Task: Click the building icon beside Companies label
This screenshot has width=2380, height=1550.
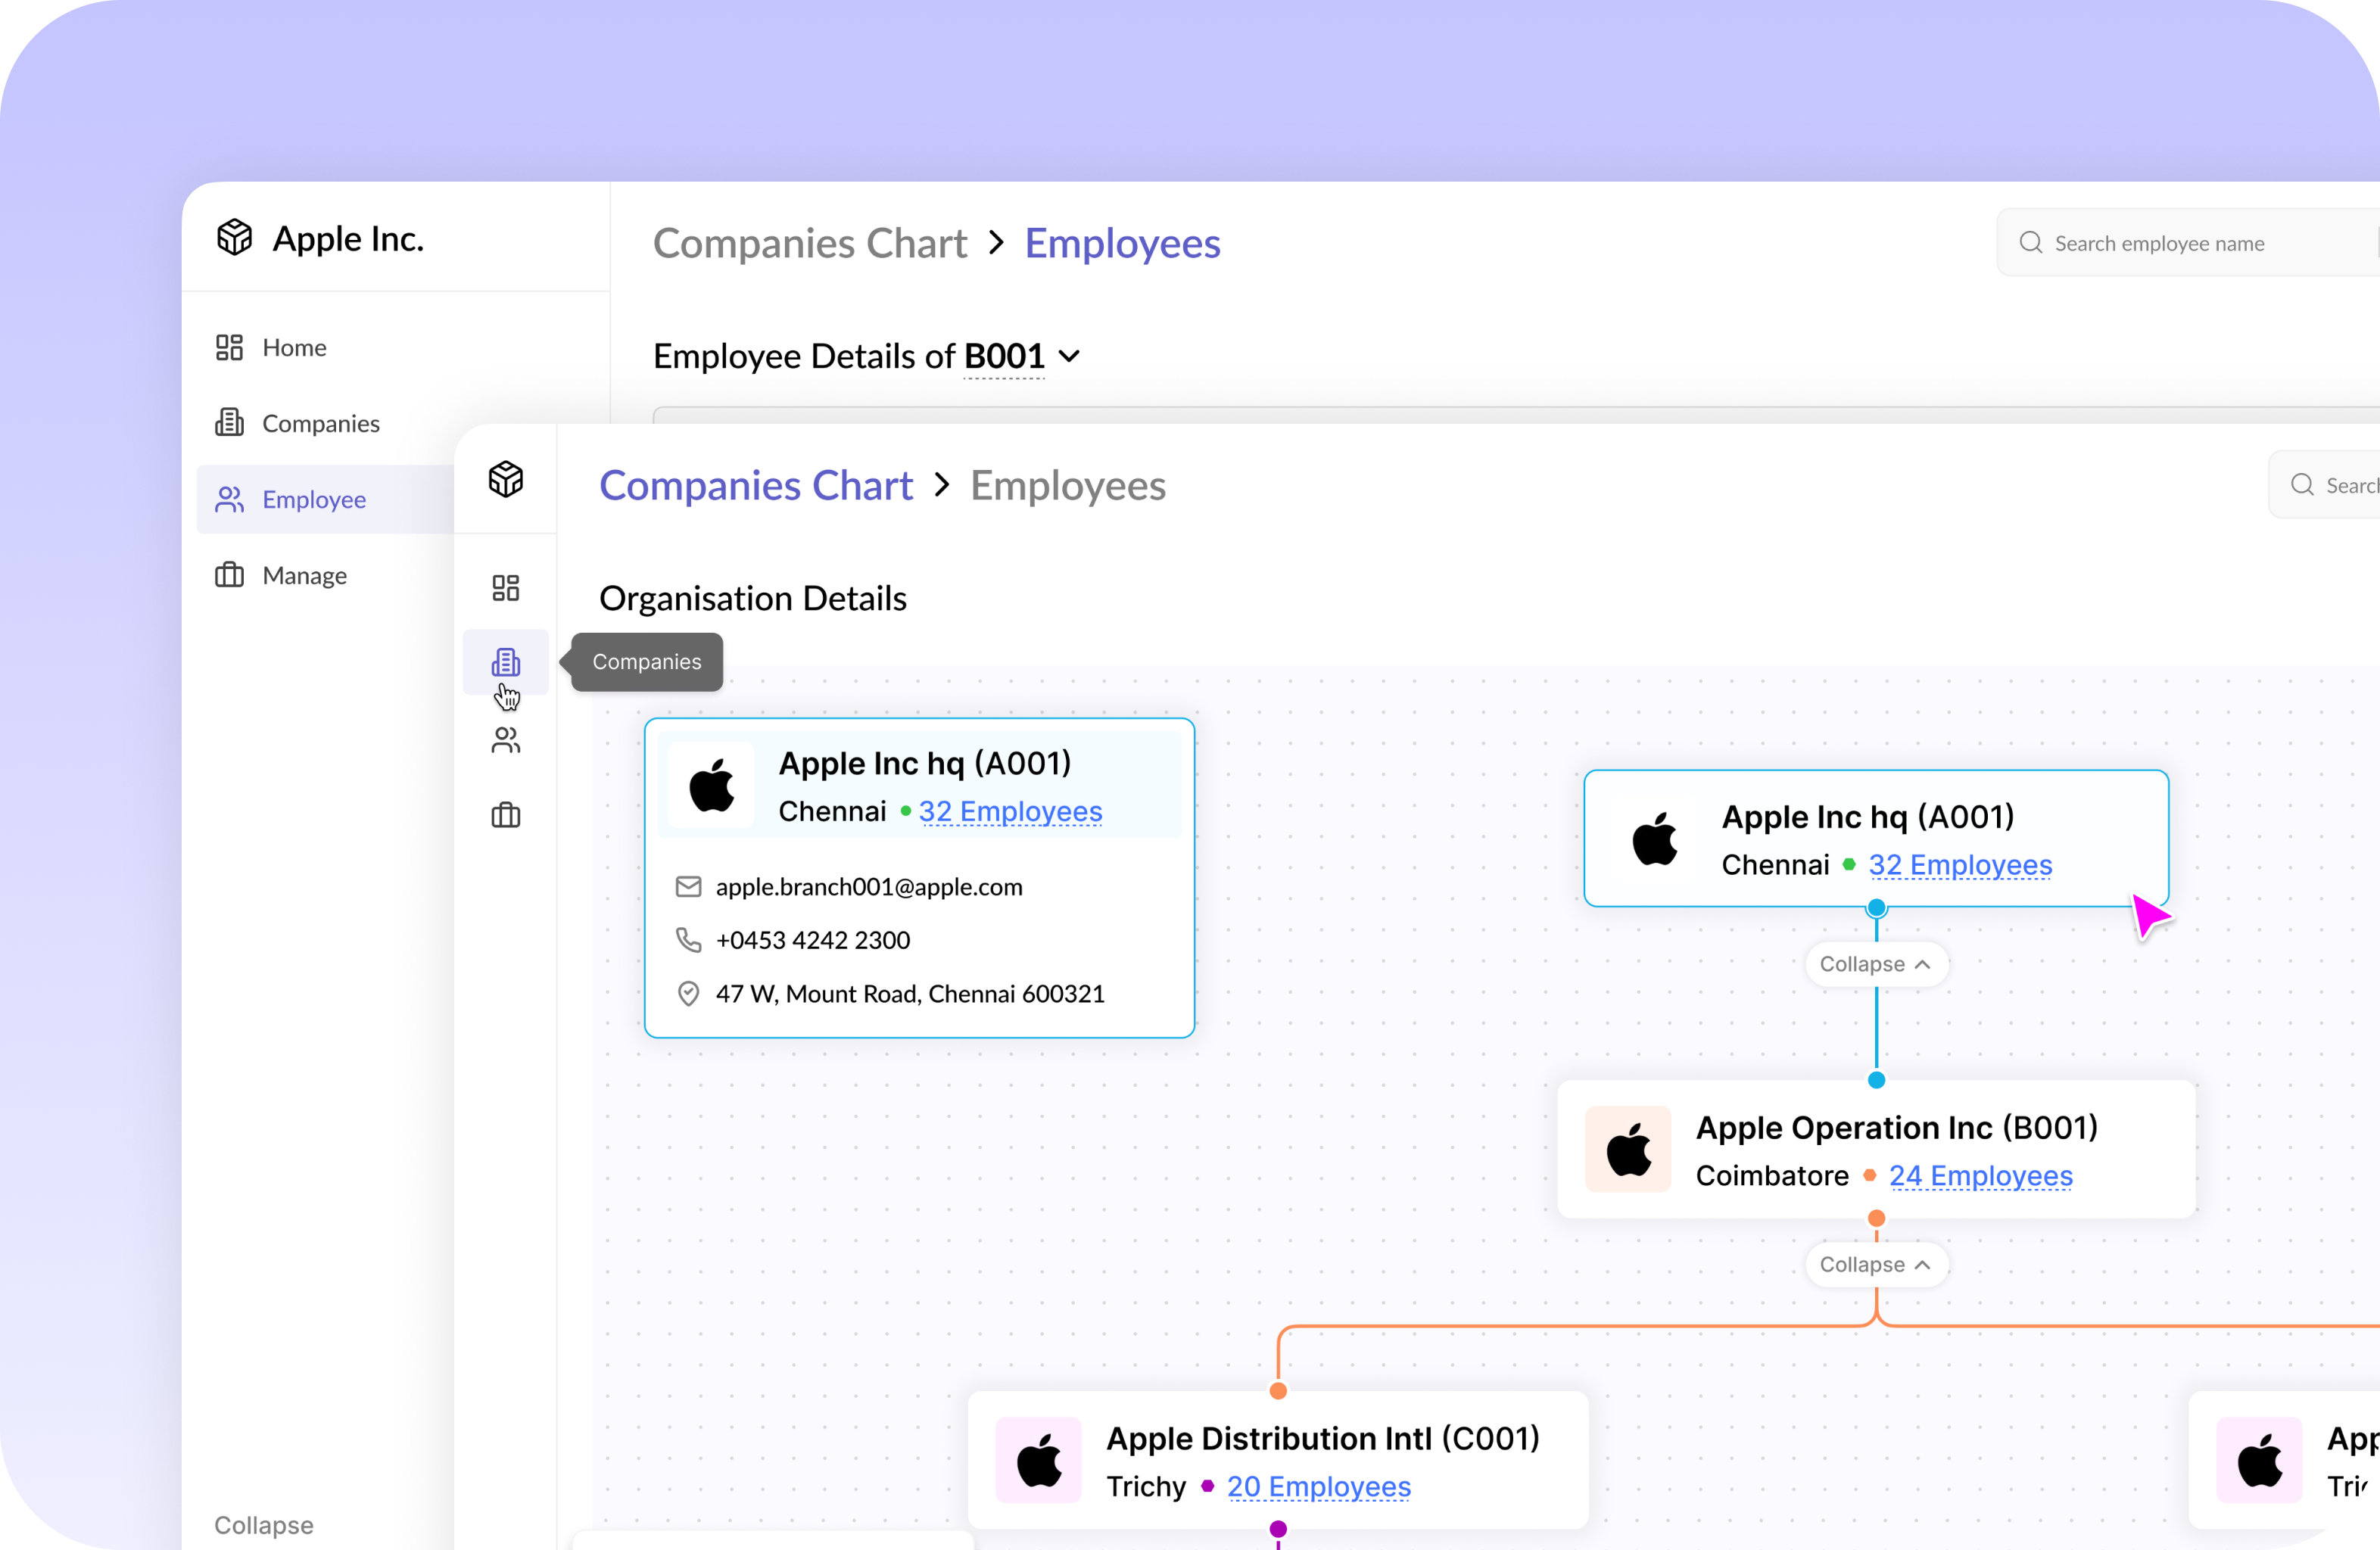Action: point(229,423)
